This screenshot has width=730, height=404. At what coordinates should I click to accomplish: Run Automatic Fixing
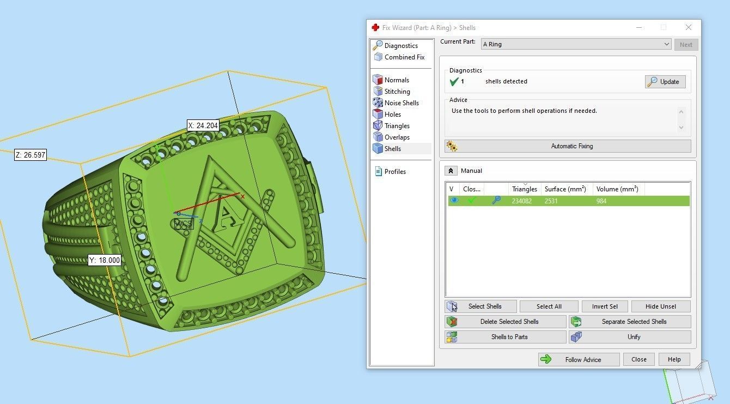pos(568,146)
